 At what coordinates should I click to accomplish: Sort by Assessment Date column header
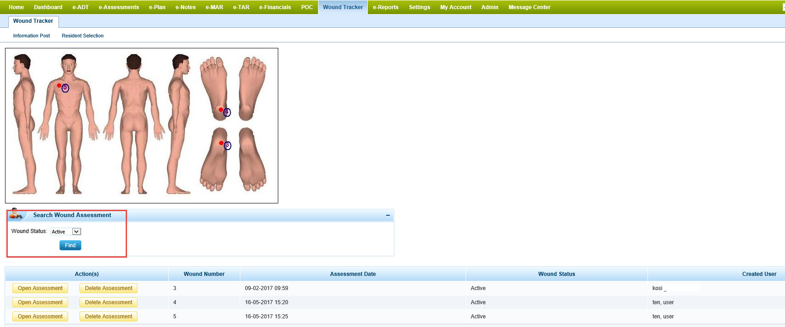click(x=353, y=274)
